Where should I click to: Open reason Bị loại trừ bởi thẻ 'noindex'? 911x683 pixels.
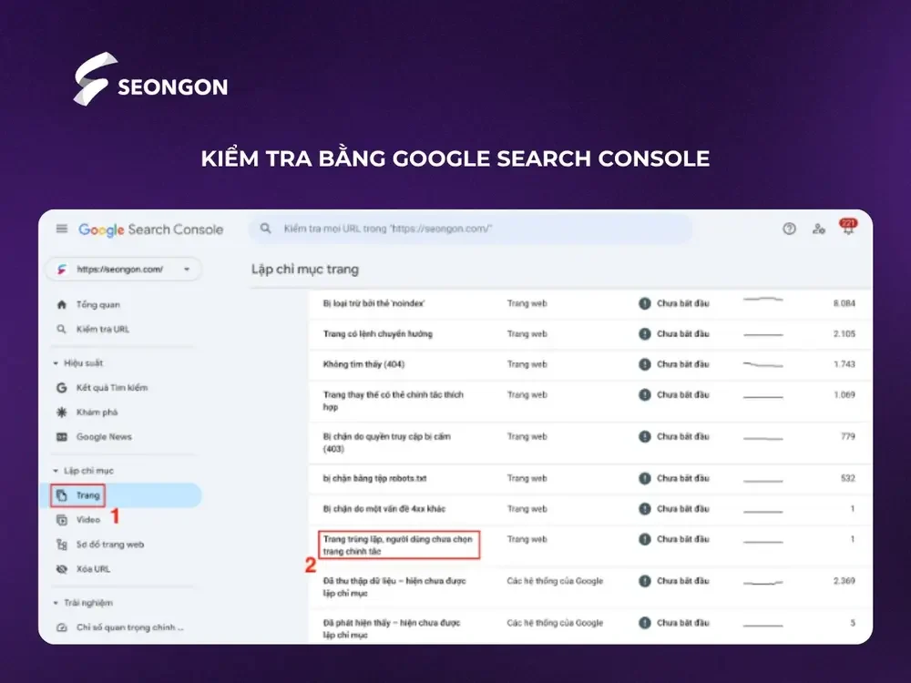[374, 303]
